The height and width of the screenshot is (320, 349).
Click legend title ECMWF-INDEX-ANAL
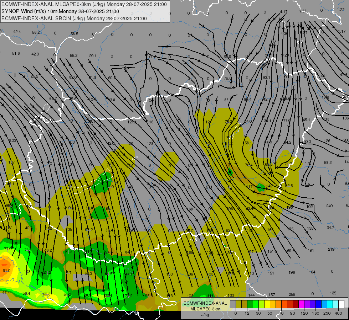205,303
